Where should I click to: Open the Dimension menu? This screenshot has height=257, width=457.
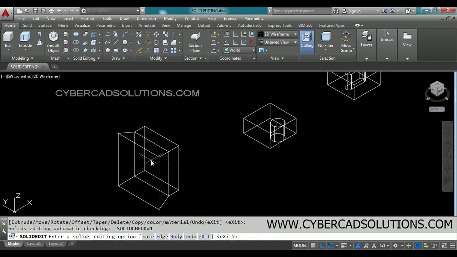[x=146, y=19]
